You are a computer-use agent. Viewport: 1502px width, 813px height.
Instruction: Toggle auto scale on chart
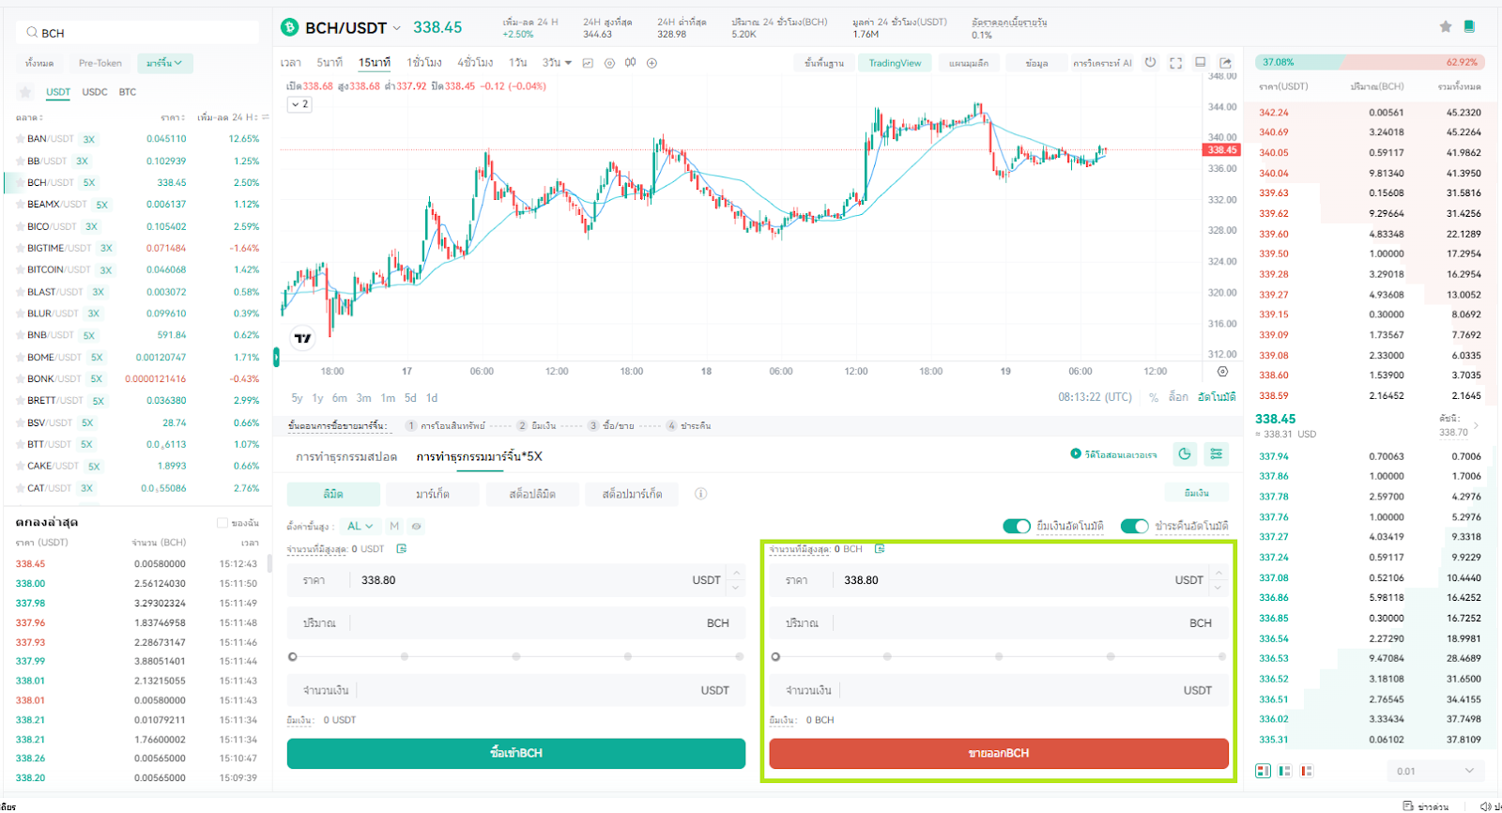point(1217,397)
